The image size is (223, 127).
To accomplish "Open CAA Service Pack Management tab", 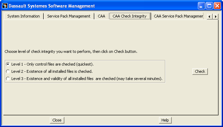I will click(x=178, y=16).
